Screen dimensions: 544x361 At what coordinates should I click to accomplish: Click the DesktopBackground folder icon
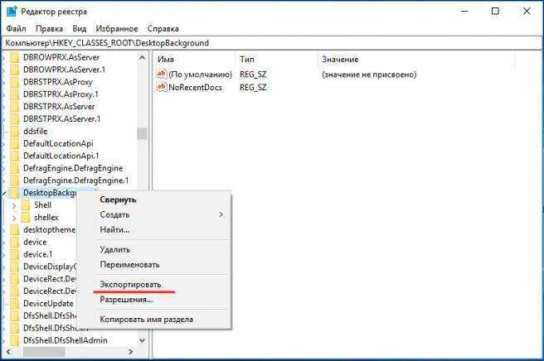pyautogui.click(x=15, y=193)
